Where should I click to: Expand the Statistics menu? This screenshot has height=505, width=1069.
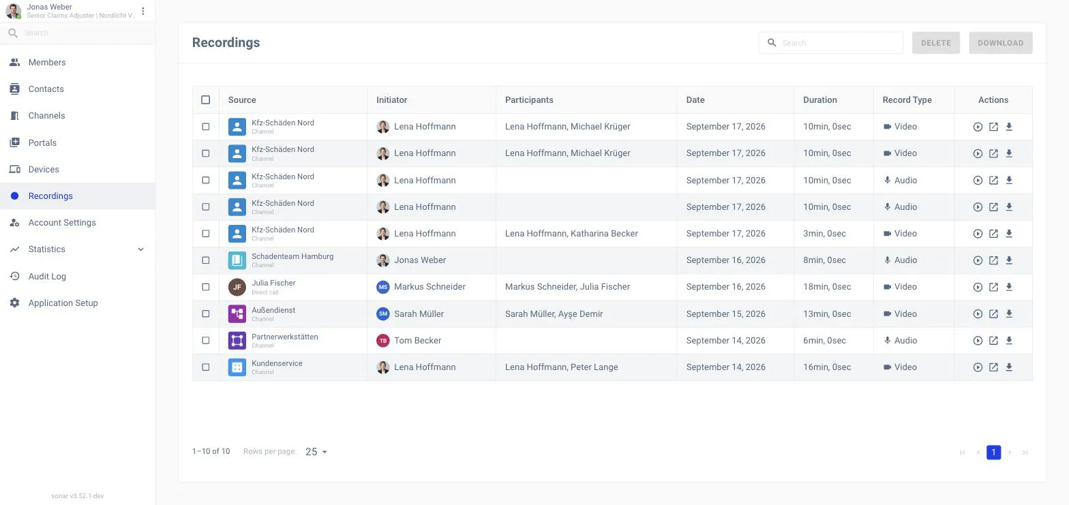pyautogui.click(x=78, y=249)
